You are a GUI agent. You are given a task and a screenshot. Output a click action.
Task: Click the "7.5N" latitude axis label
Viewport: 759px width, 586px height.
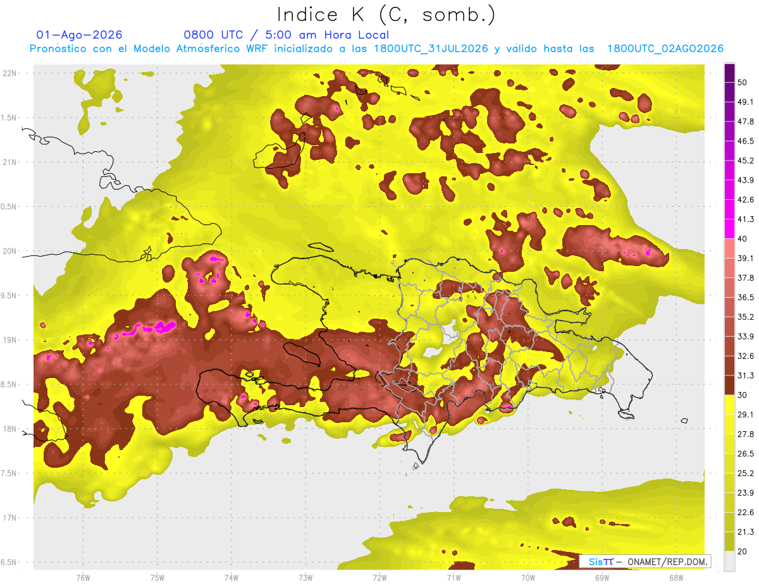(x=9, y=473)
